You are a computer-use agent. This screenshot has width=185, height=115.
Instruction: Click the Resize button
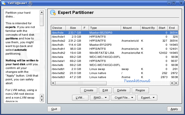point(140,90)
